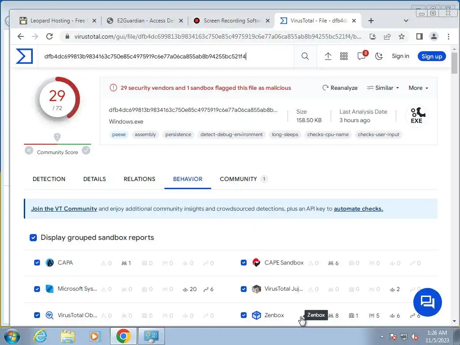Click Sign in link
Screen dimensions: 460x345
[x=400, y=56]
